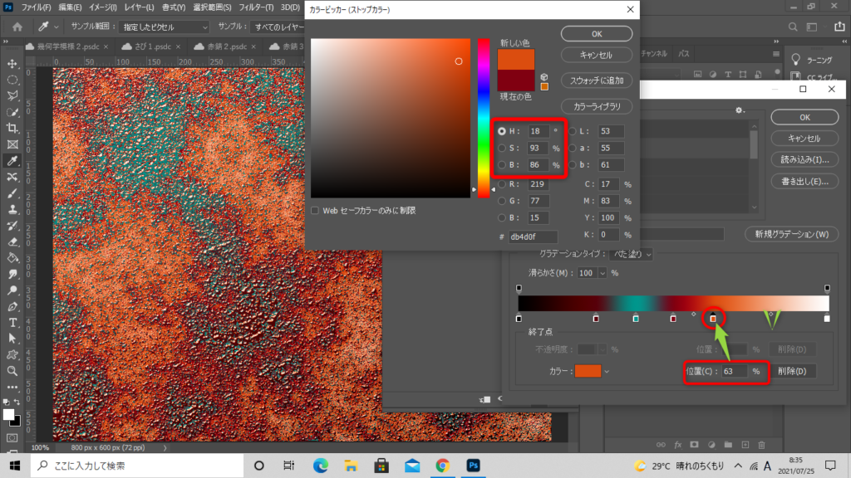The height and width of the screenshot is (478, 851).
Task: Click the search magnifier at top right
Action: [793, 27]
